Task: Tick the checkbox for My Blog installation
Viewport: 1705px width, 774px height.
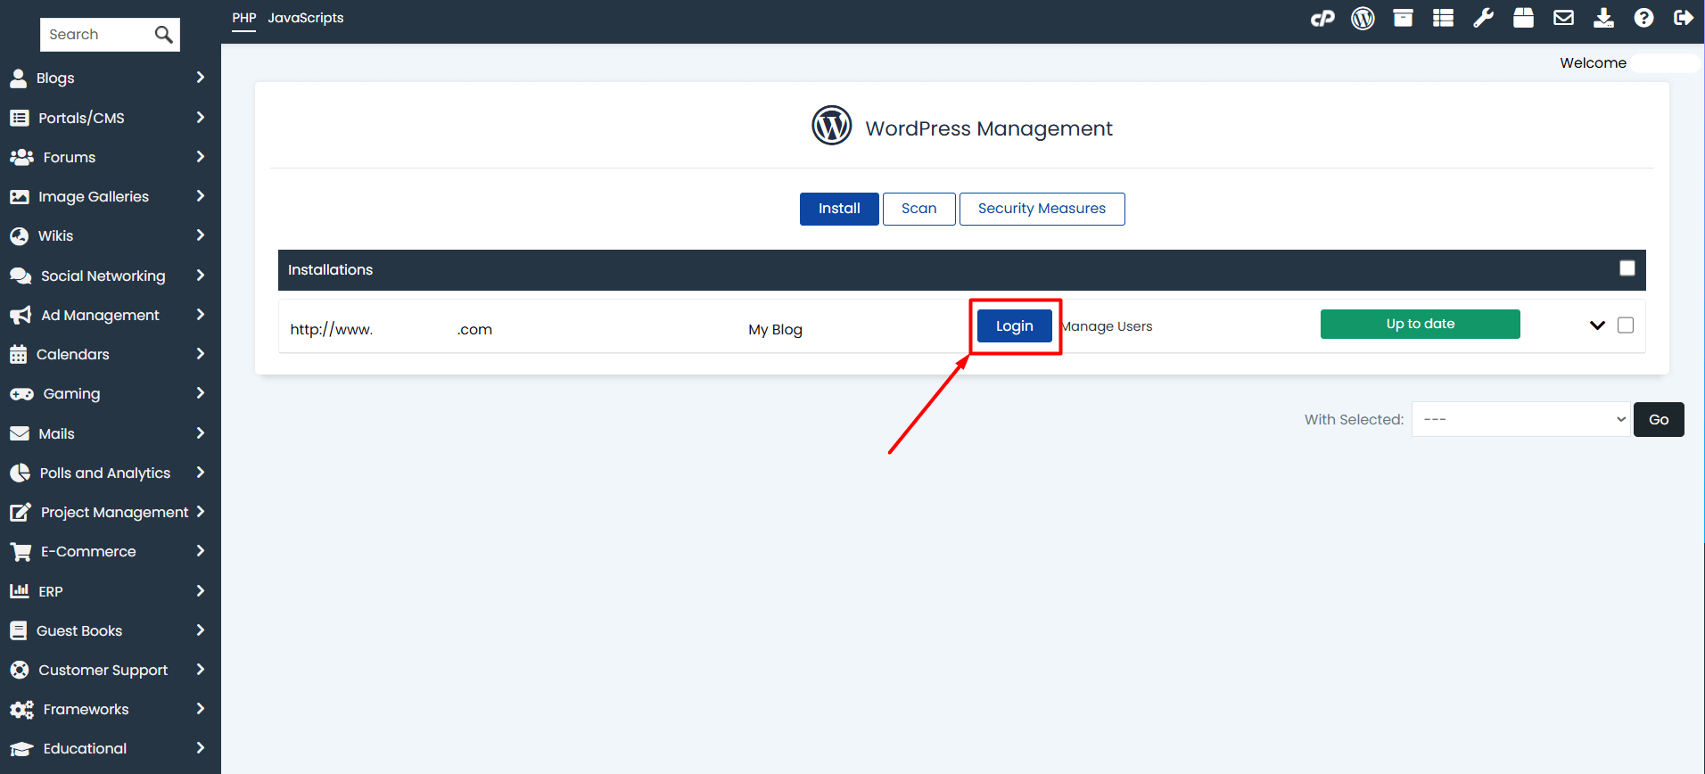Action: click(x=1626, y=325)
